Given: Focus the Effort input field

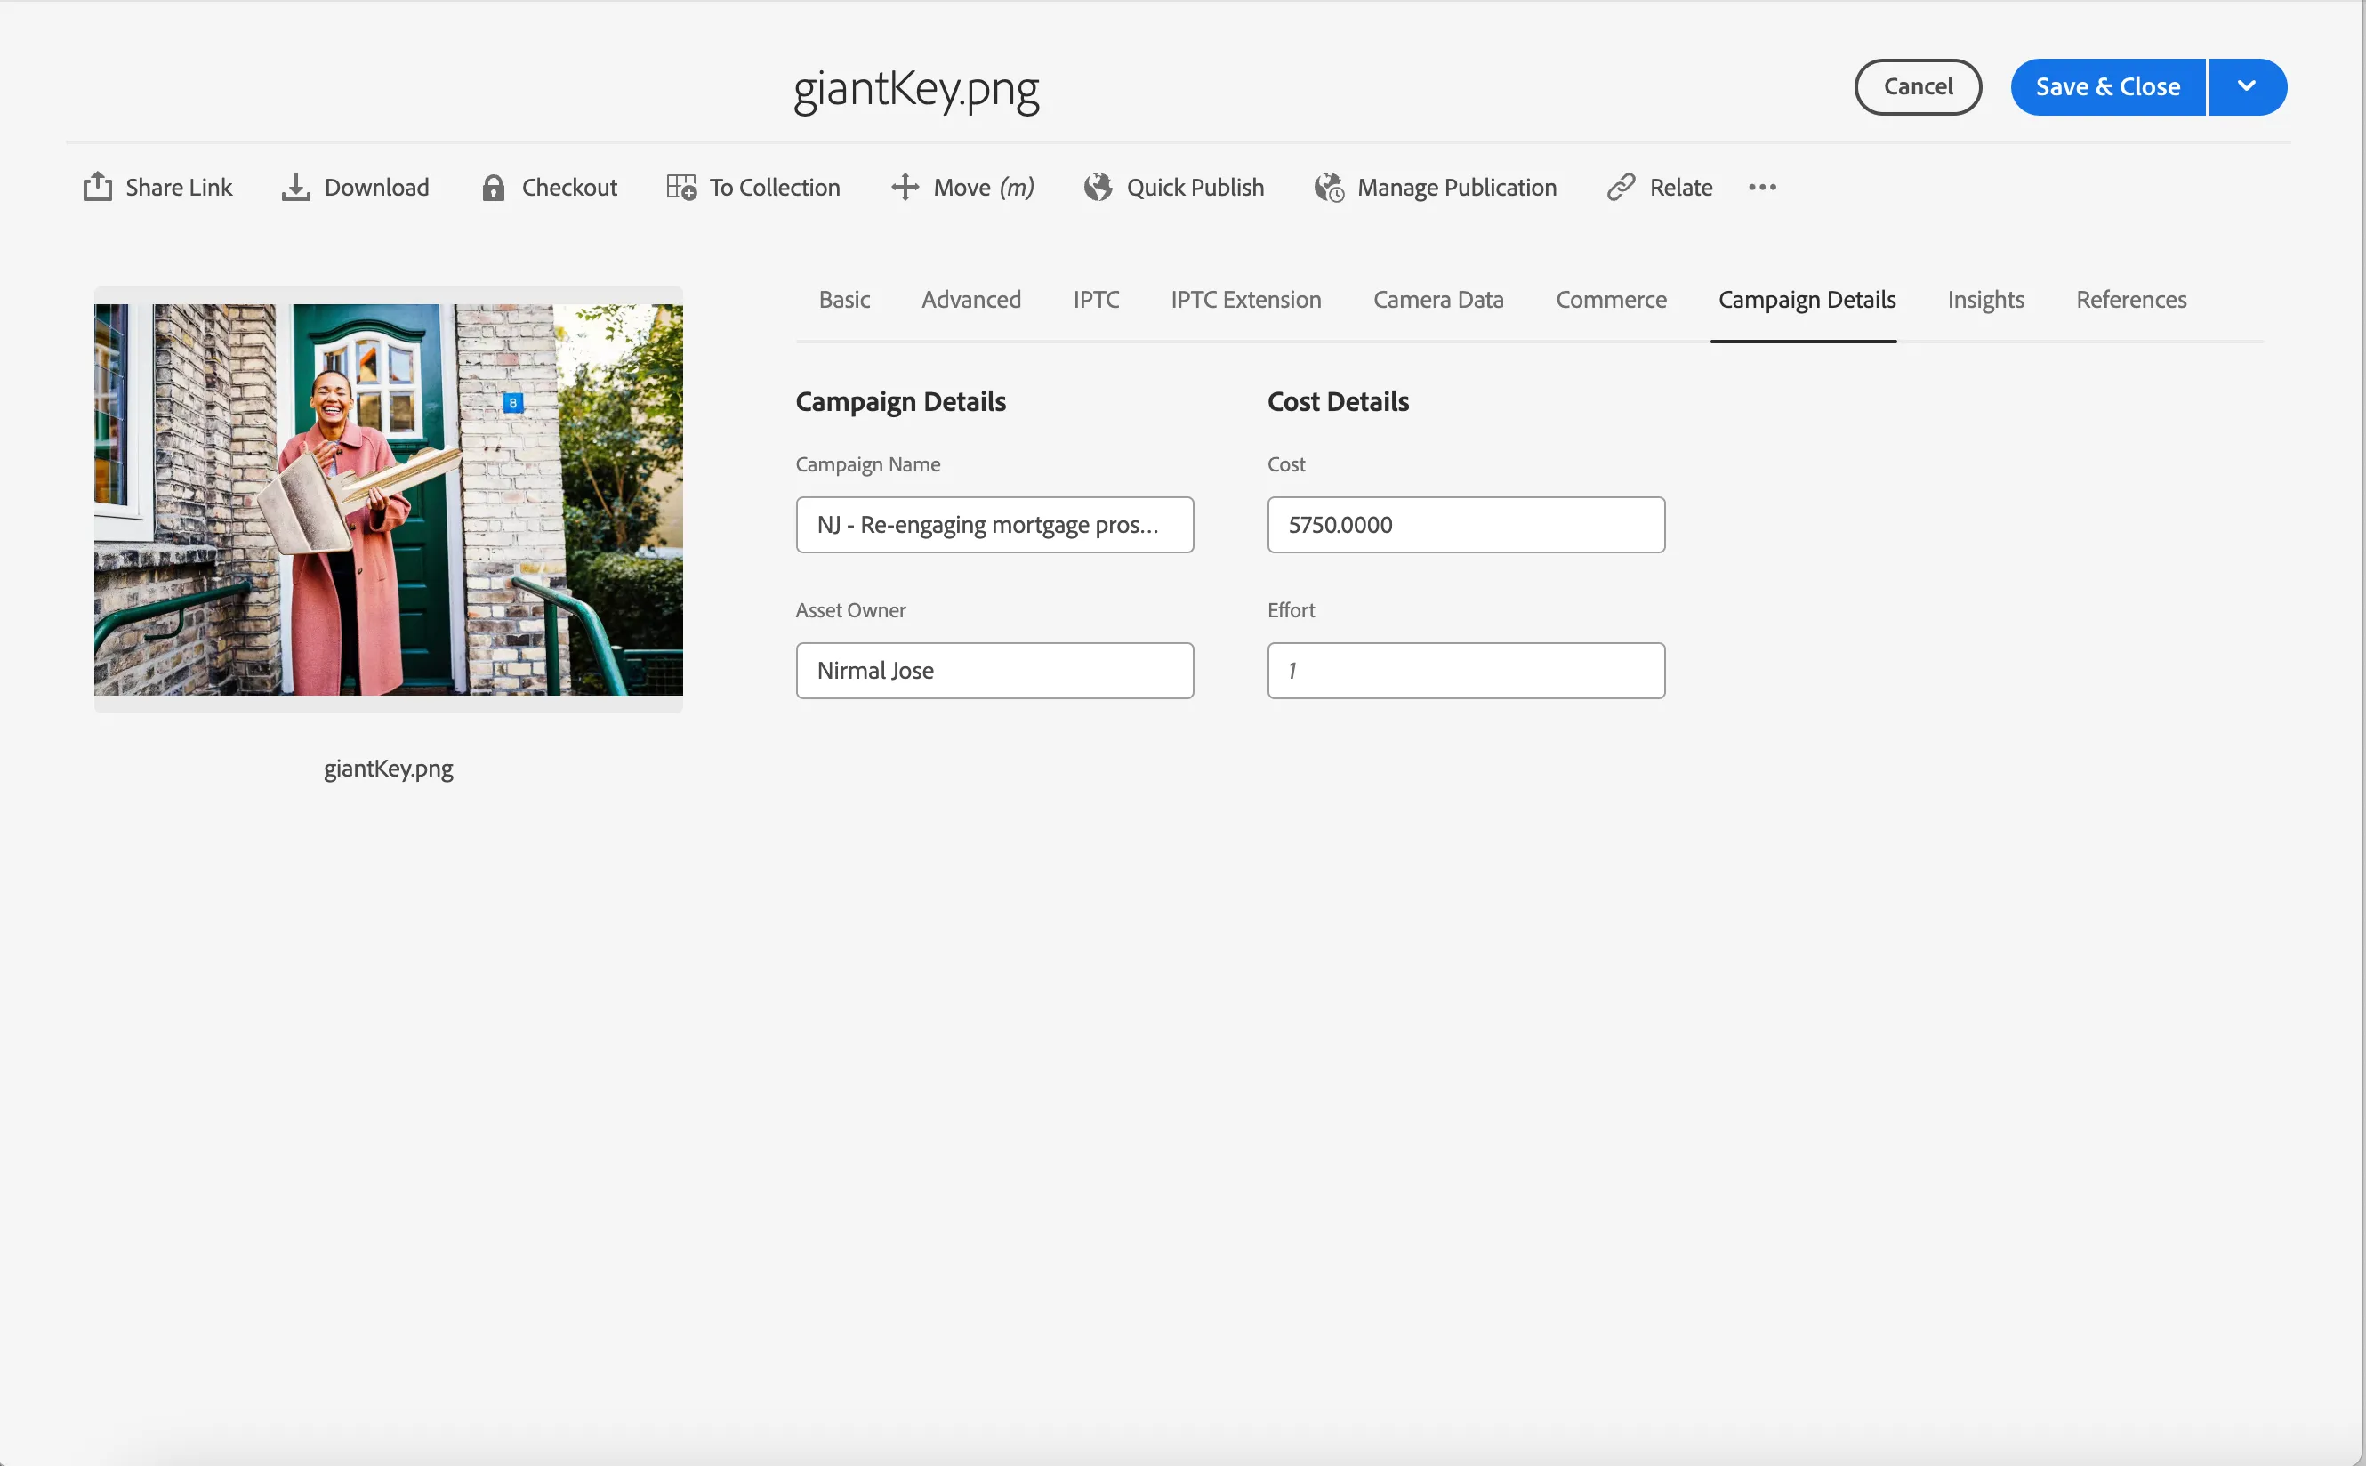Looking at the screenshot, I should coord(1466,670).
